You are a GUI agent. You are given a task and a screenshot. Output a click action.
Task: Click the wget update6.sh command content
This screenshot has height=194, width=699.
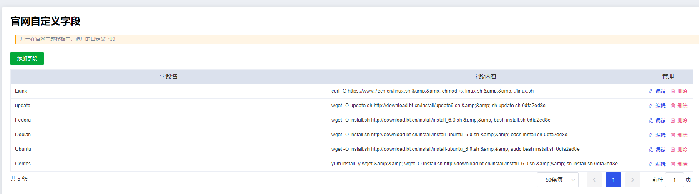point(438,106)
